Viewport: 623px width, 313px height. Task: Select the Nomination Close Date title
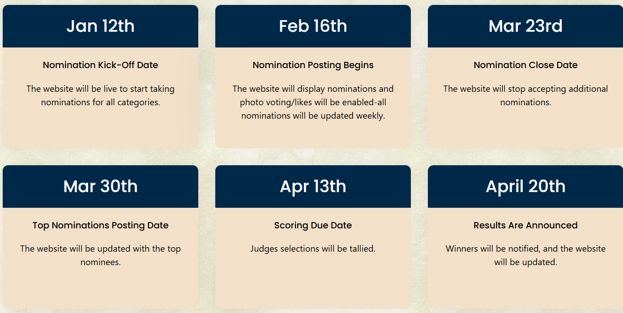point(525,65)
